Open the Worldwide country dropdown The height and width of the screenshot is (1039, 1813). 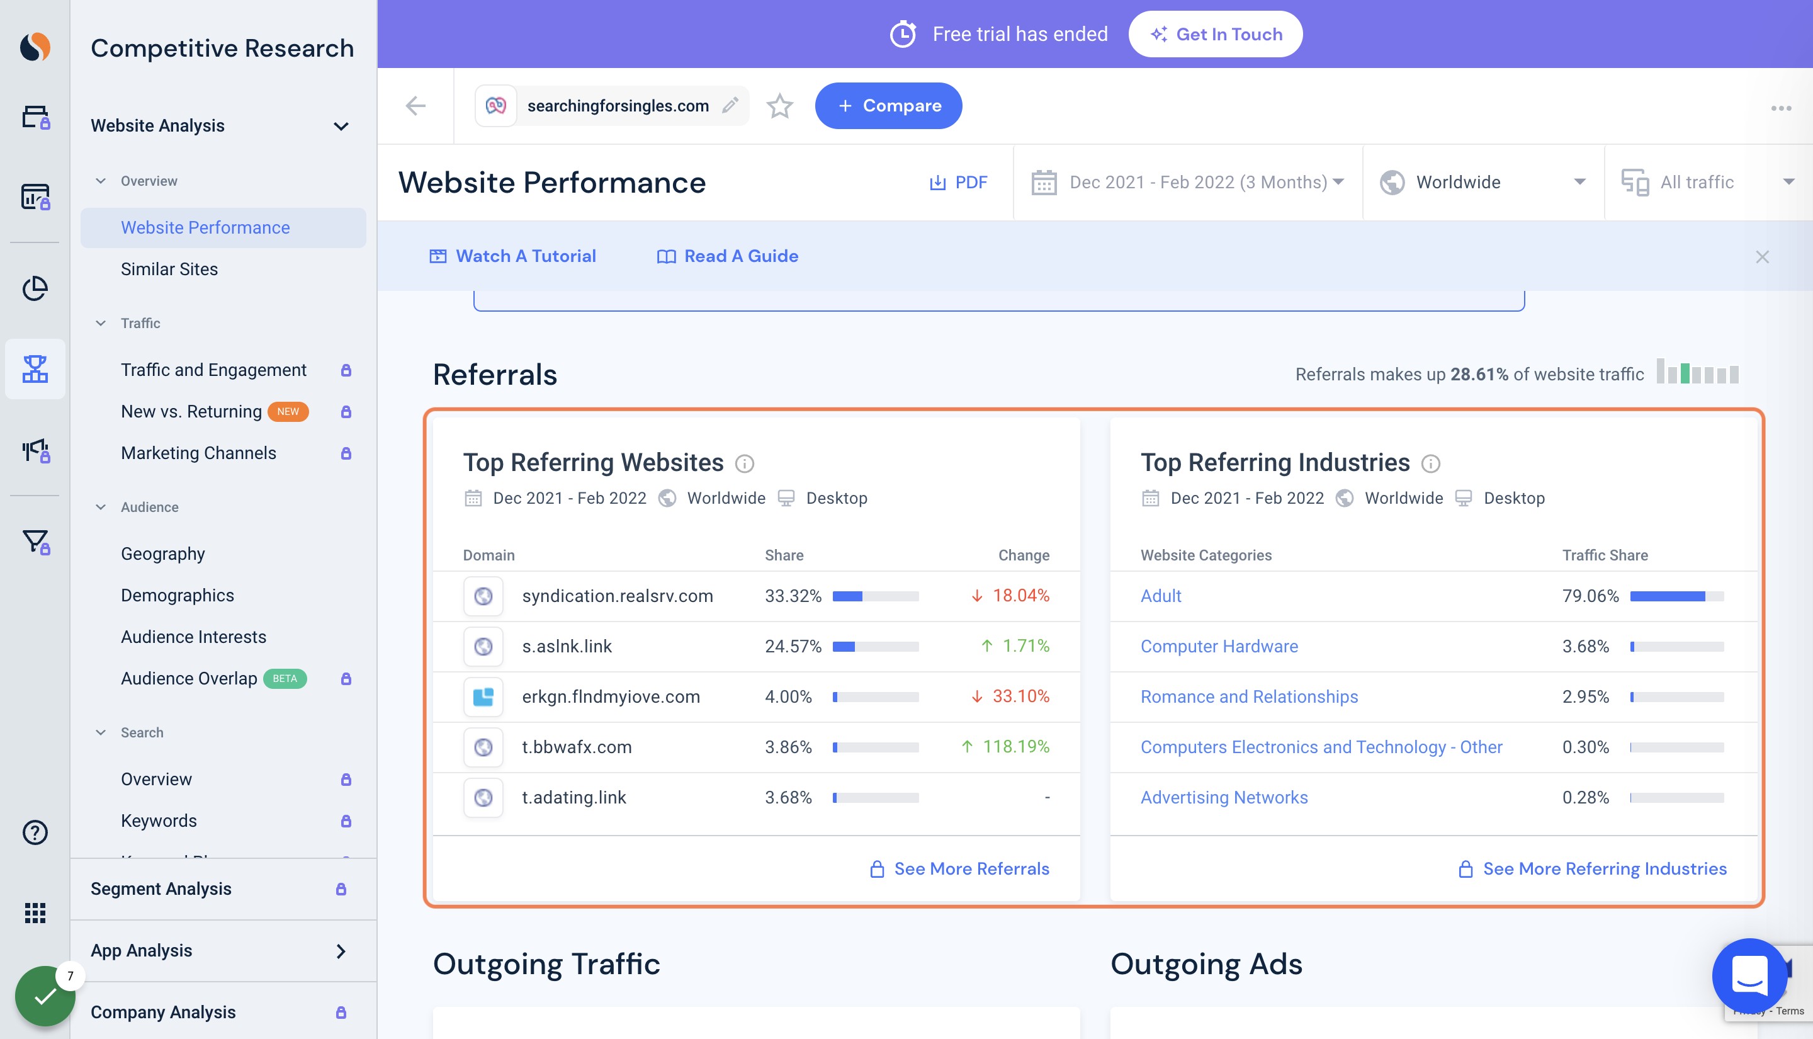pos(1483,183)
